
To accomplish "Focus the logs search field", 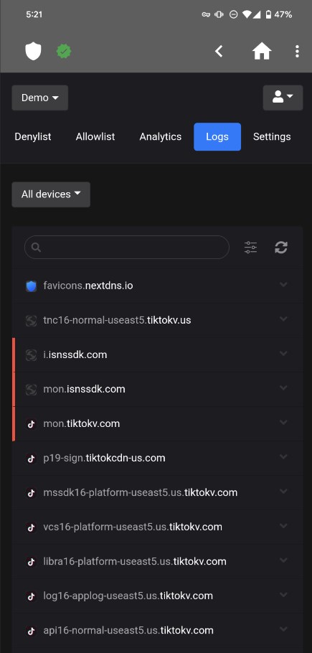I will (127, 248).
